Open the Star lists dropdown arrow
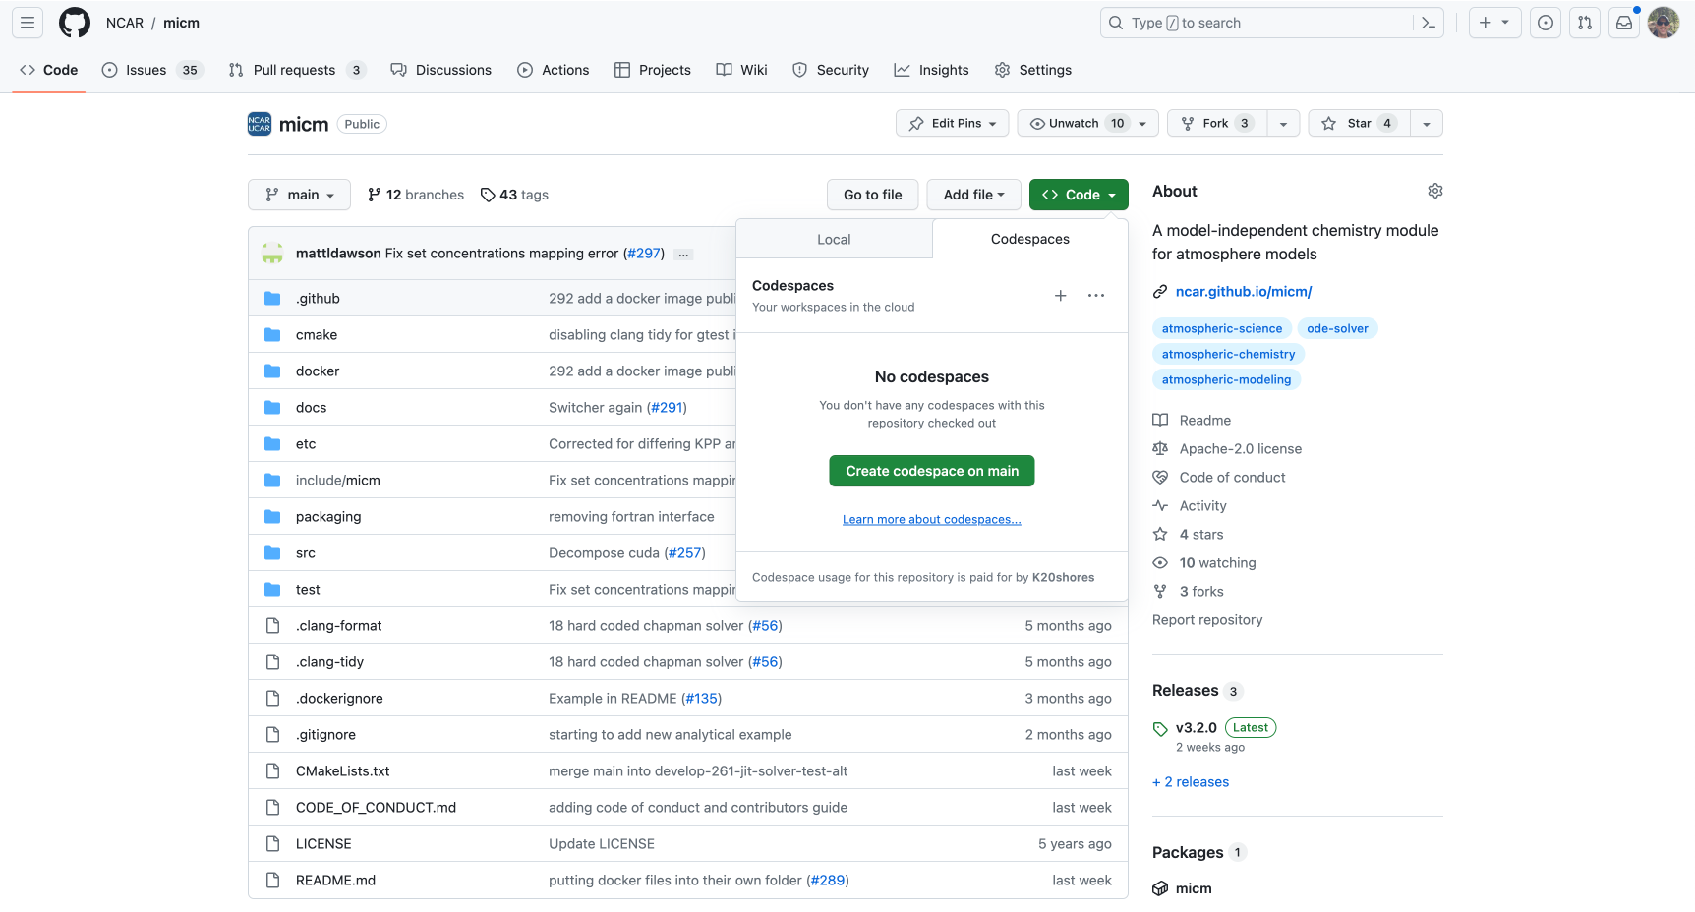The width and height of the screenshot is (1695, 912). (x=1427, y=124)
